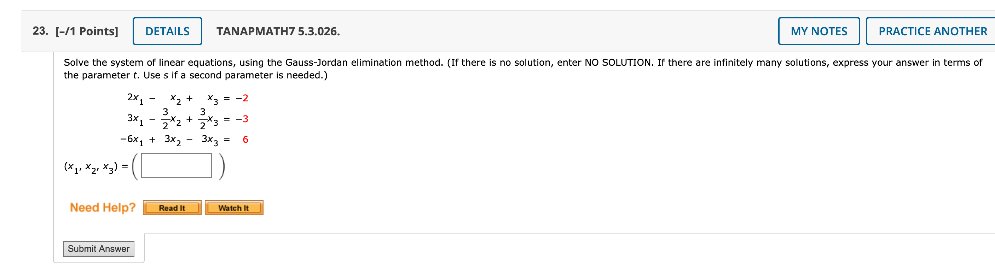Open MY NOTES for this question
This screenshot has width=995, height=272.
coord(818,31)
